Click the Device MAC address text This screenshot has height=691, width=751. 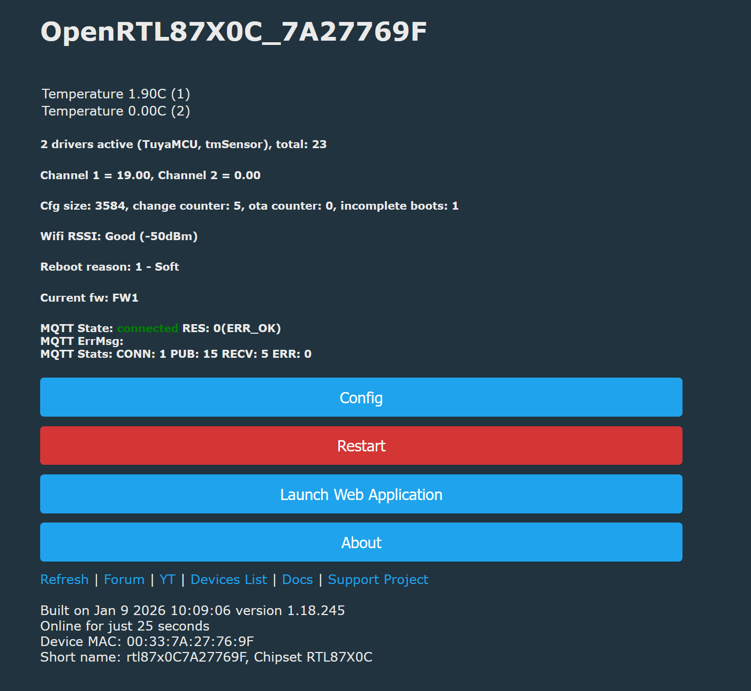[147, 641]
